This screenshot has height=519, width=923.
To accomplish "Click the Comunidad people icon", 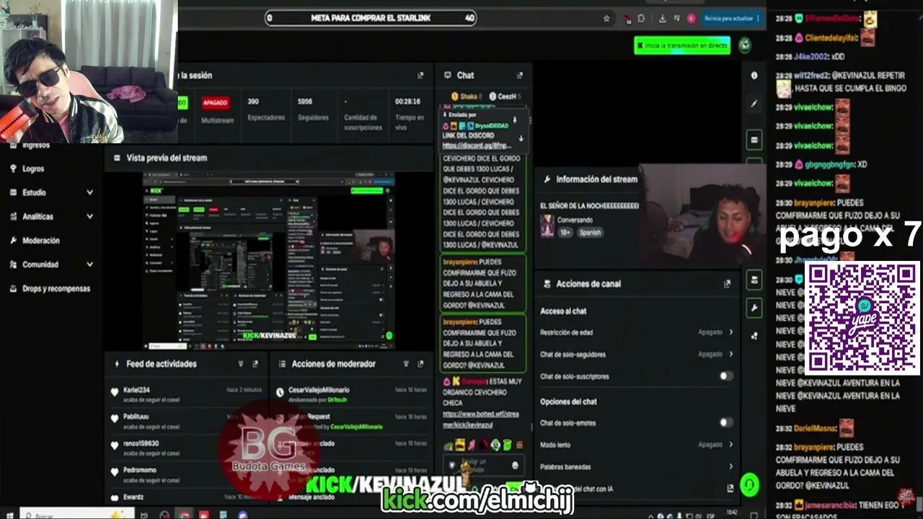I will tap(13, 265).
